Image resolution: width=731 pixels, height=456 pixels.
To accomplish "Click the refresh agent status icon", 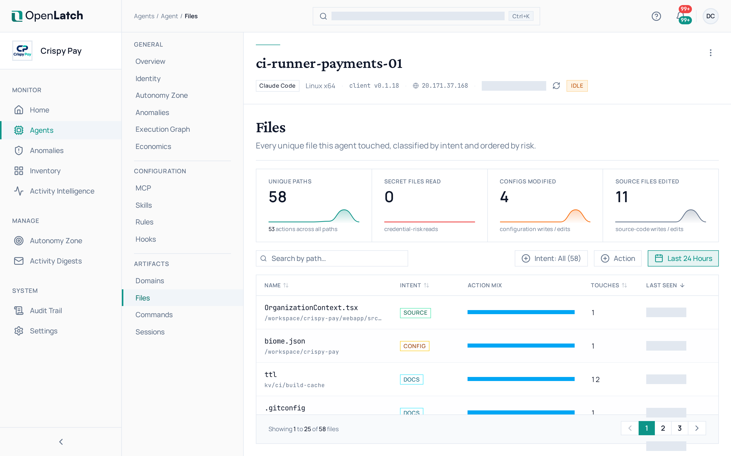I will click(556, 86).
